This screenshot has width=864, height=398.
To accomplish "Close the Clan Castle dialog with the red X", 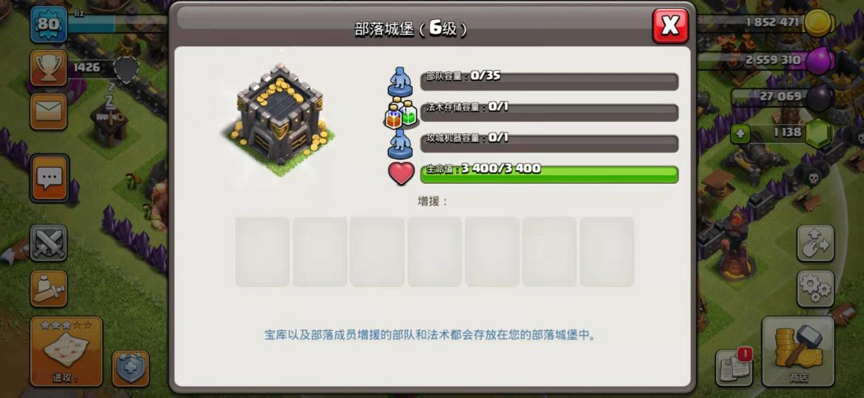I will click(670, 26).
